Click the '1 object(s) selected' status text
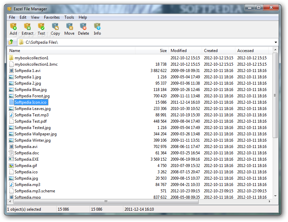Viewport: 288px width, 222px height. coord(24,209)
